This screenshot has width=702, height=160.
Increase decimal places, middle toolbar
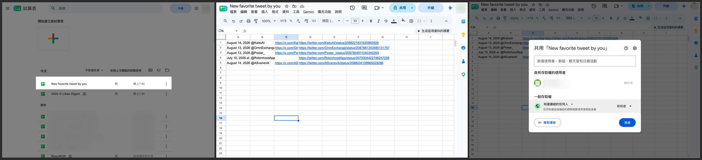click(306, 21)
